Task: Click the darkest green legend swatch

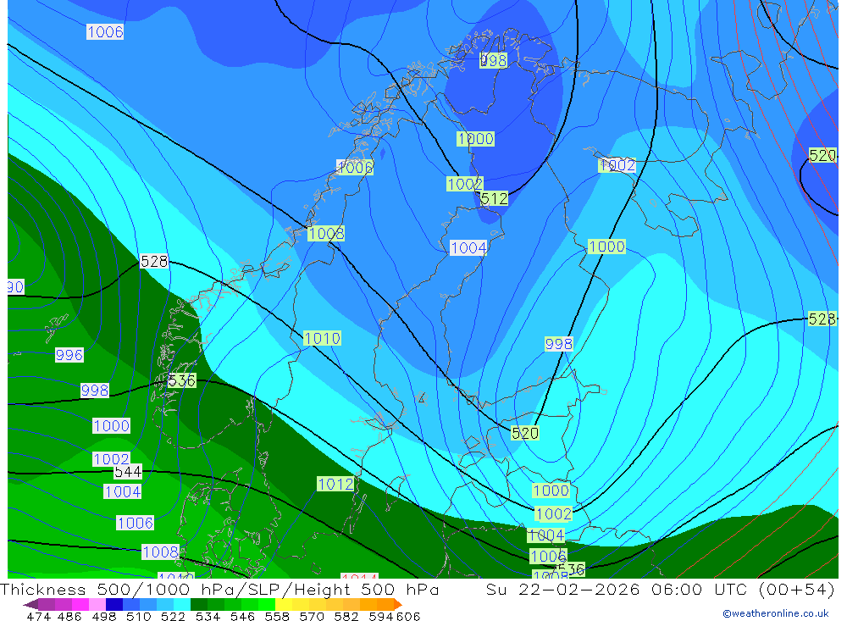Action: pyautogui.click(x=199, y=604)
